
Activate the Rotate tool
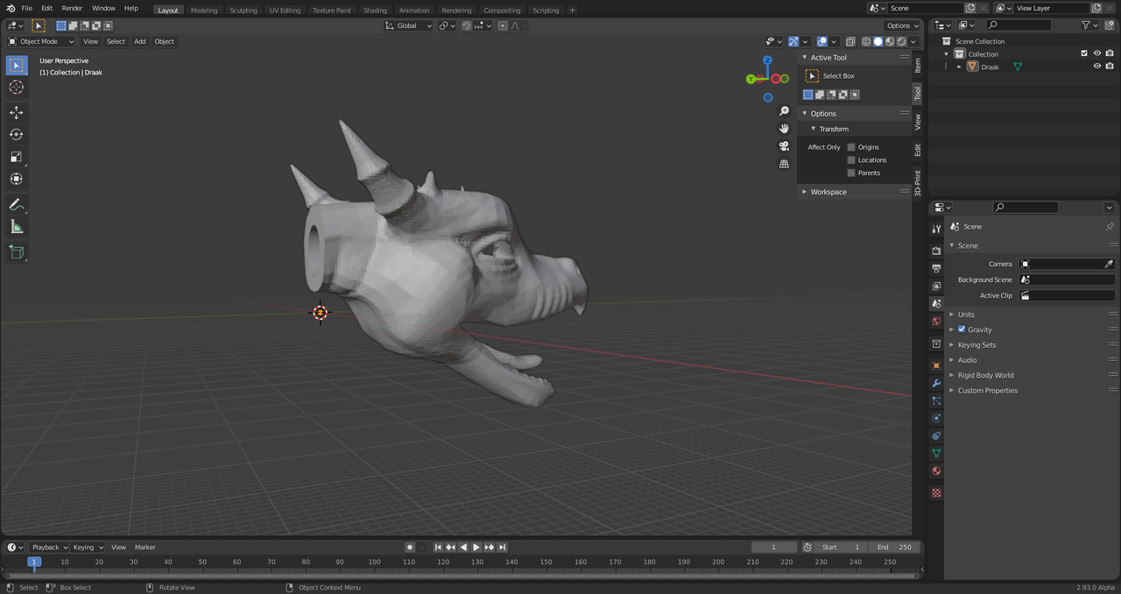point(16,134)
